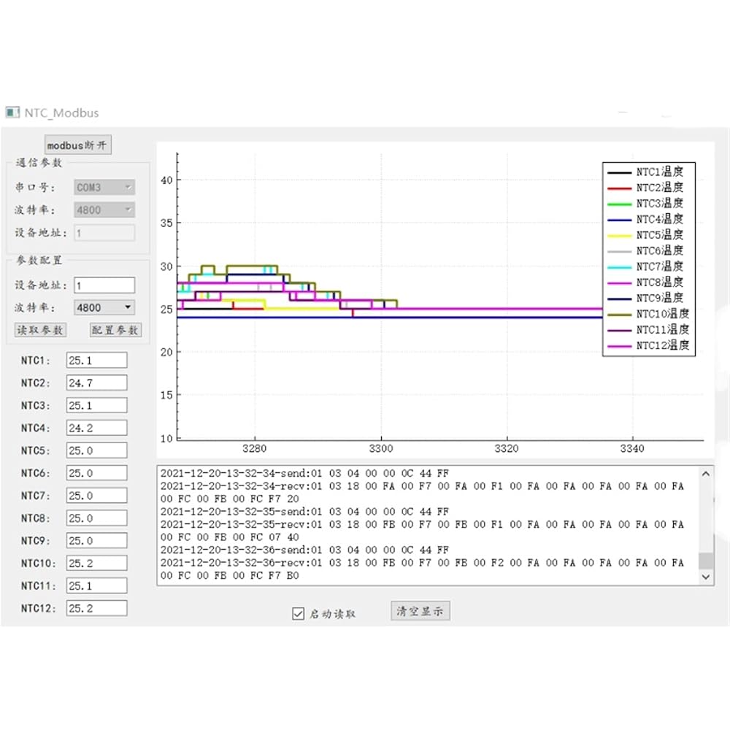
Task: Click the 配置参数 configure parameters button
Action: pyautogui.click(x=115, y=330)
